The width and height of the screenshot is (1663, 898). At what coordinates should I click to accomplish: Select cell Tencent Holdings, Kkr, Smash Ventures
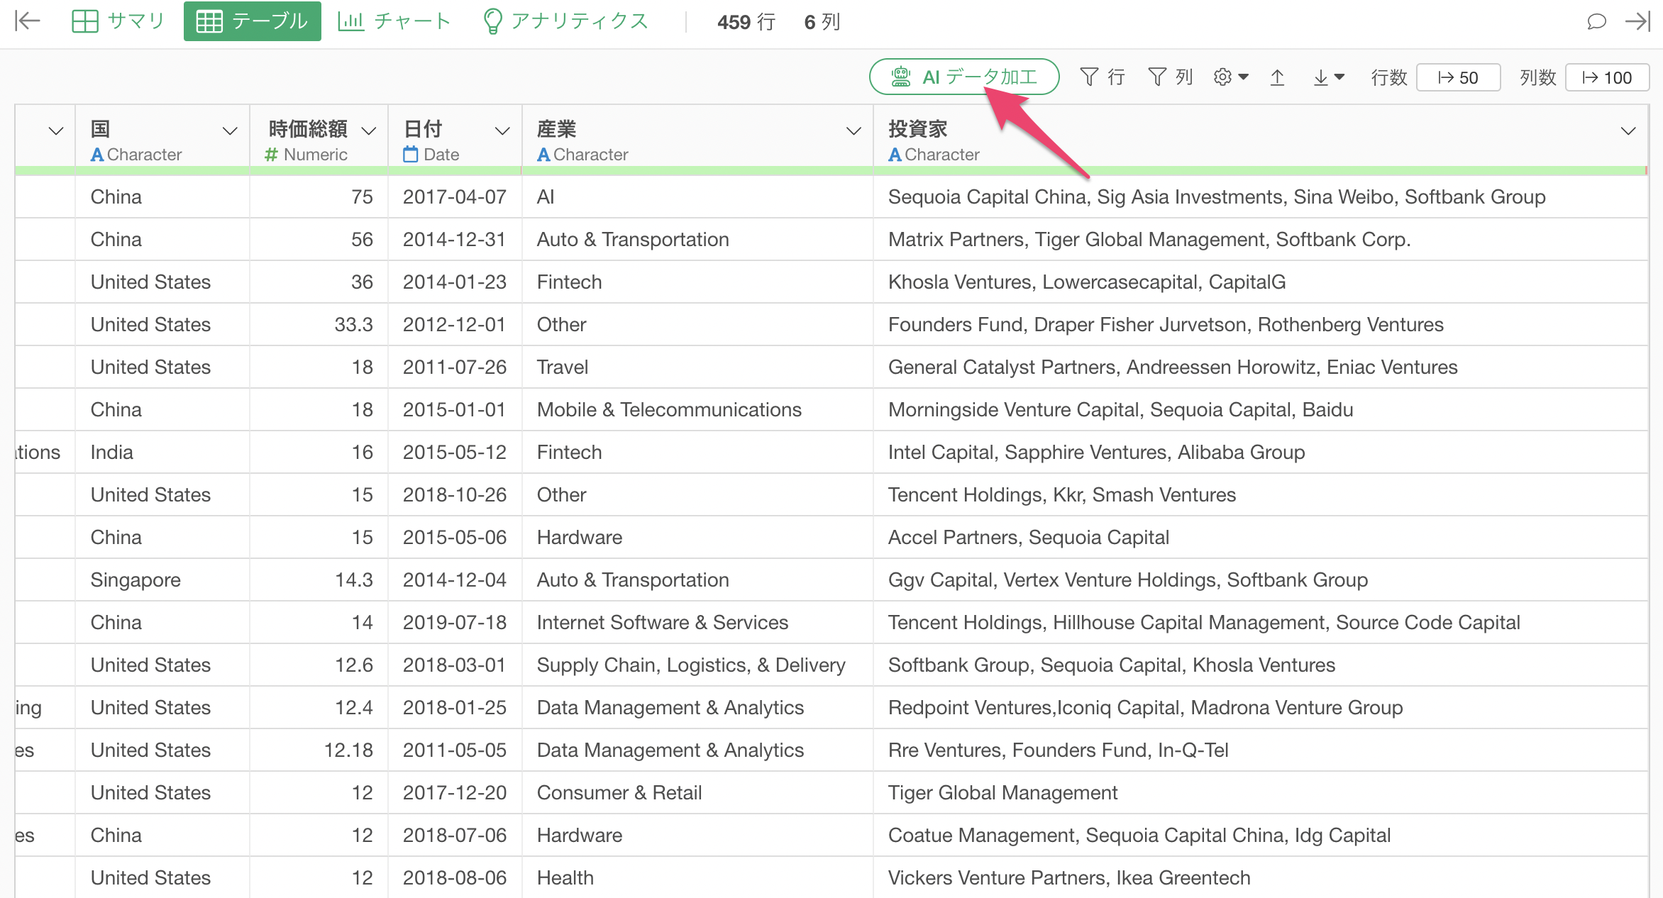[x=1260, y=494]
